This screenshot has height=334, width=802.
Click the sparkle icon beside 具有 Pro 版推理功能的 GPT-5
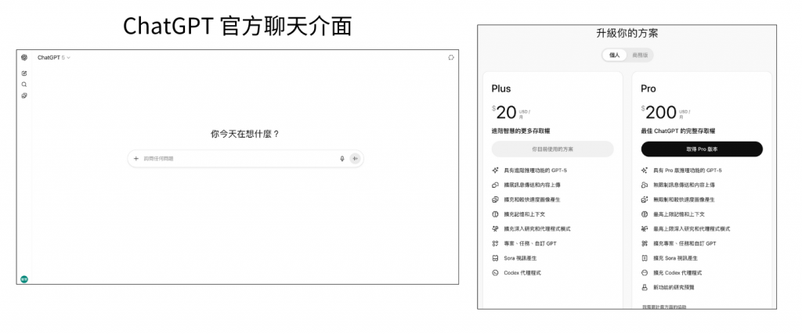click(x=645, y=170)
